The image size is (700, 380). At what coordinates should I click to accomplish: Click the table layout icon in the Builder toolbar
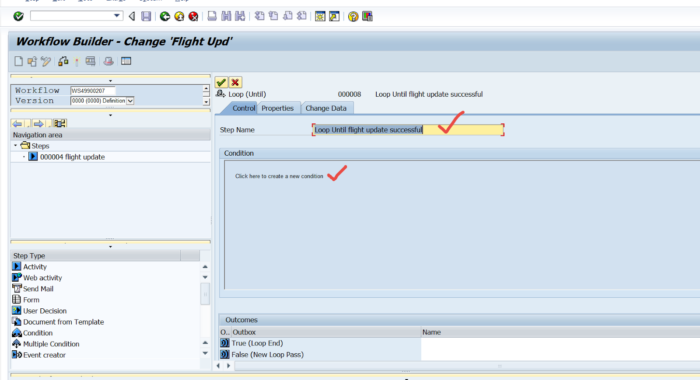point(126,61)
